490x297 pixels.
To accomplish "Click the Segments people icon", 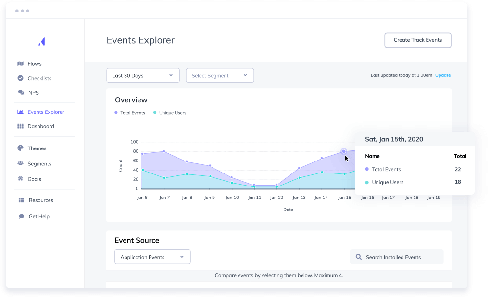I will (x=20, y=163).
